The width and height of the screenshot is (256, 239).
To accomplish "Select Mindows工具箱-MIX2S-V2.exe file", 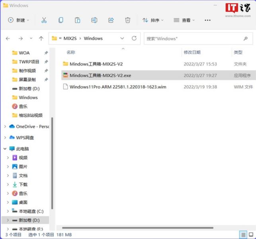I will (158, 75).
